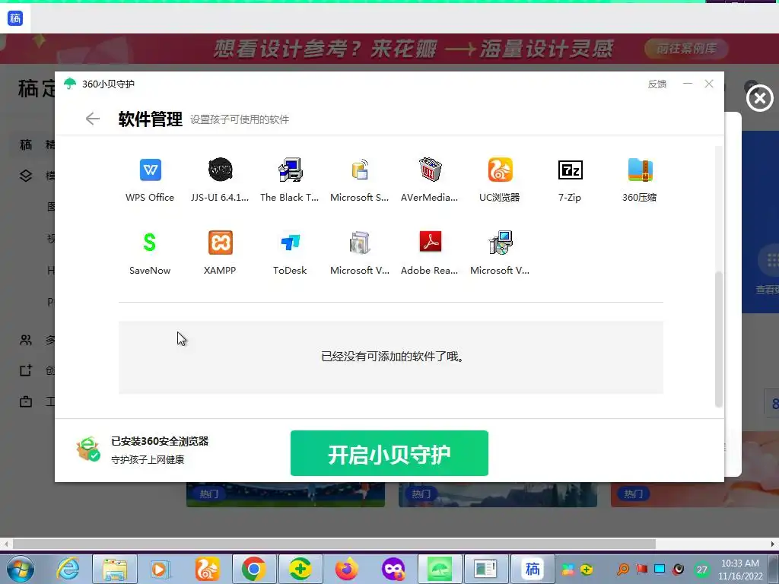
Task: Open the purple mask app in taskbar
Action: point(393,569)
